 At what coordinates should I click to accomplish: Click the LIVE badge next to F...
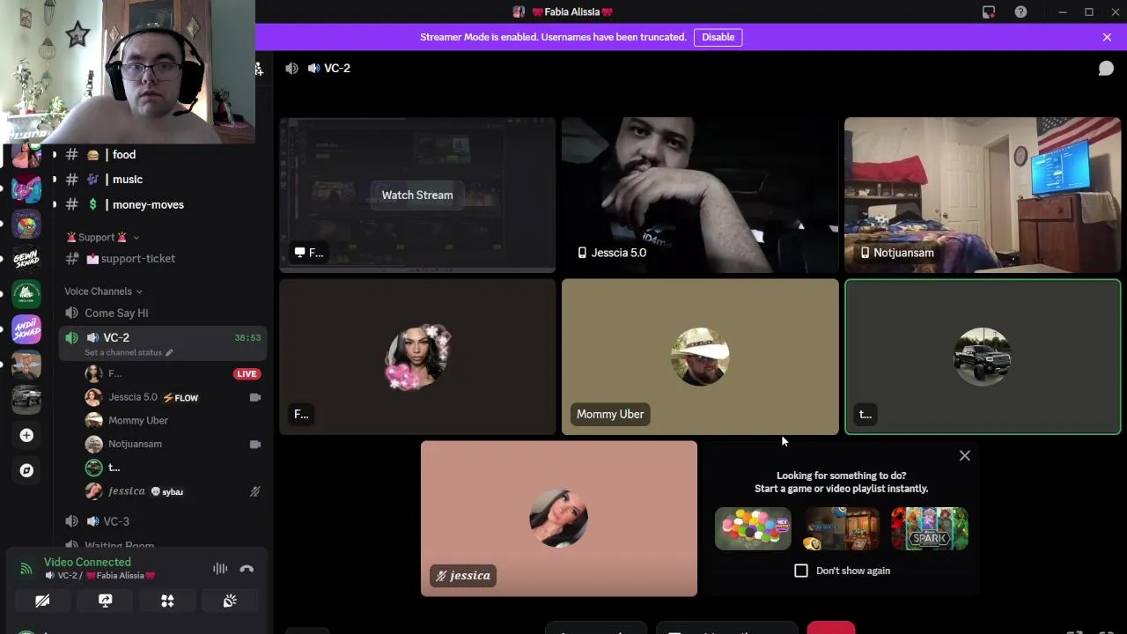click(x=247, y=373)
